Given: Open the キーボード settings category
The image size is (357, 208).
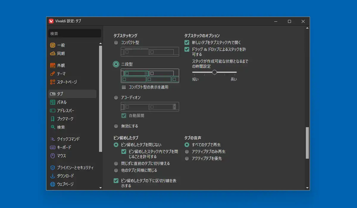Looking at the screenshot, I should (x=72, y=147).
